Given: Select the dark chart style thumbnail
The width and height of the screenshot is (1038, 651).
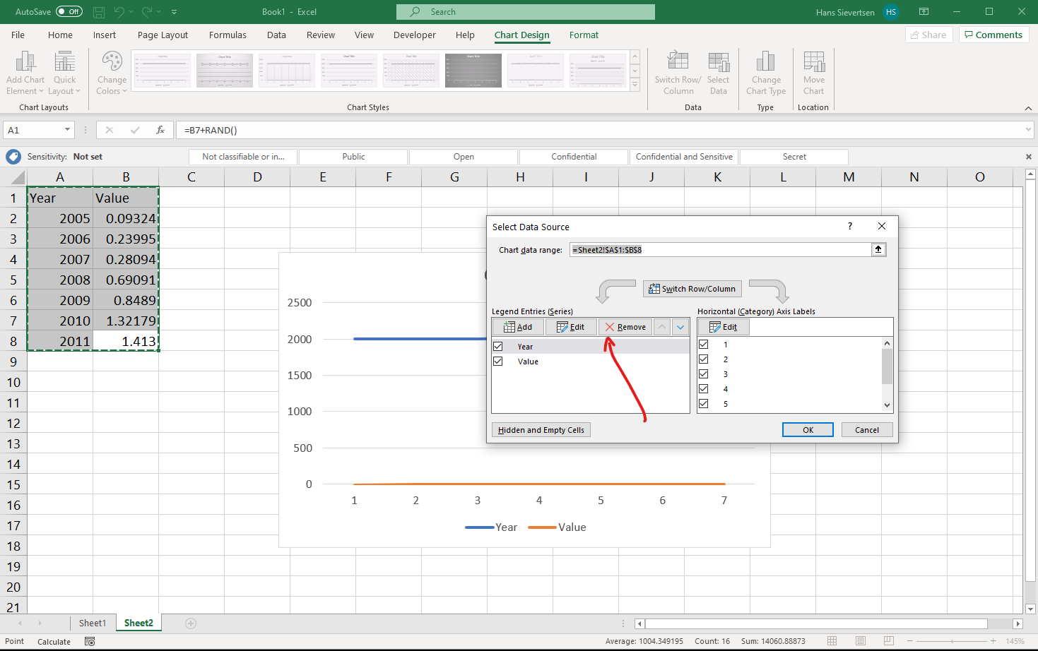Looking at the screenshot, I should pyautogui.click(x=473, y=71).
